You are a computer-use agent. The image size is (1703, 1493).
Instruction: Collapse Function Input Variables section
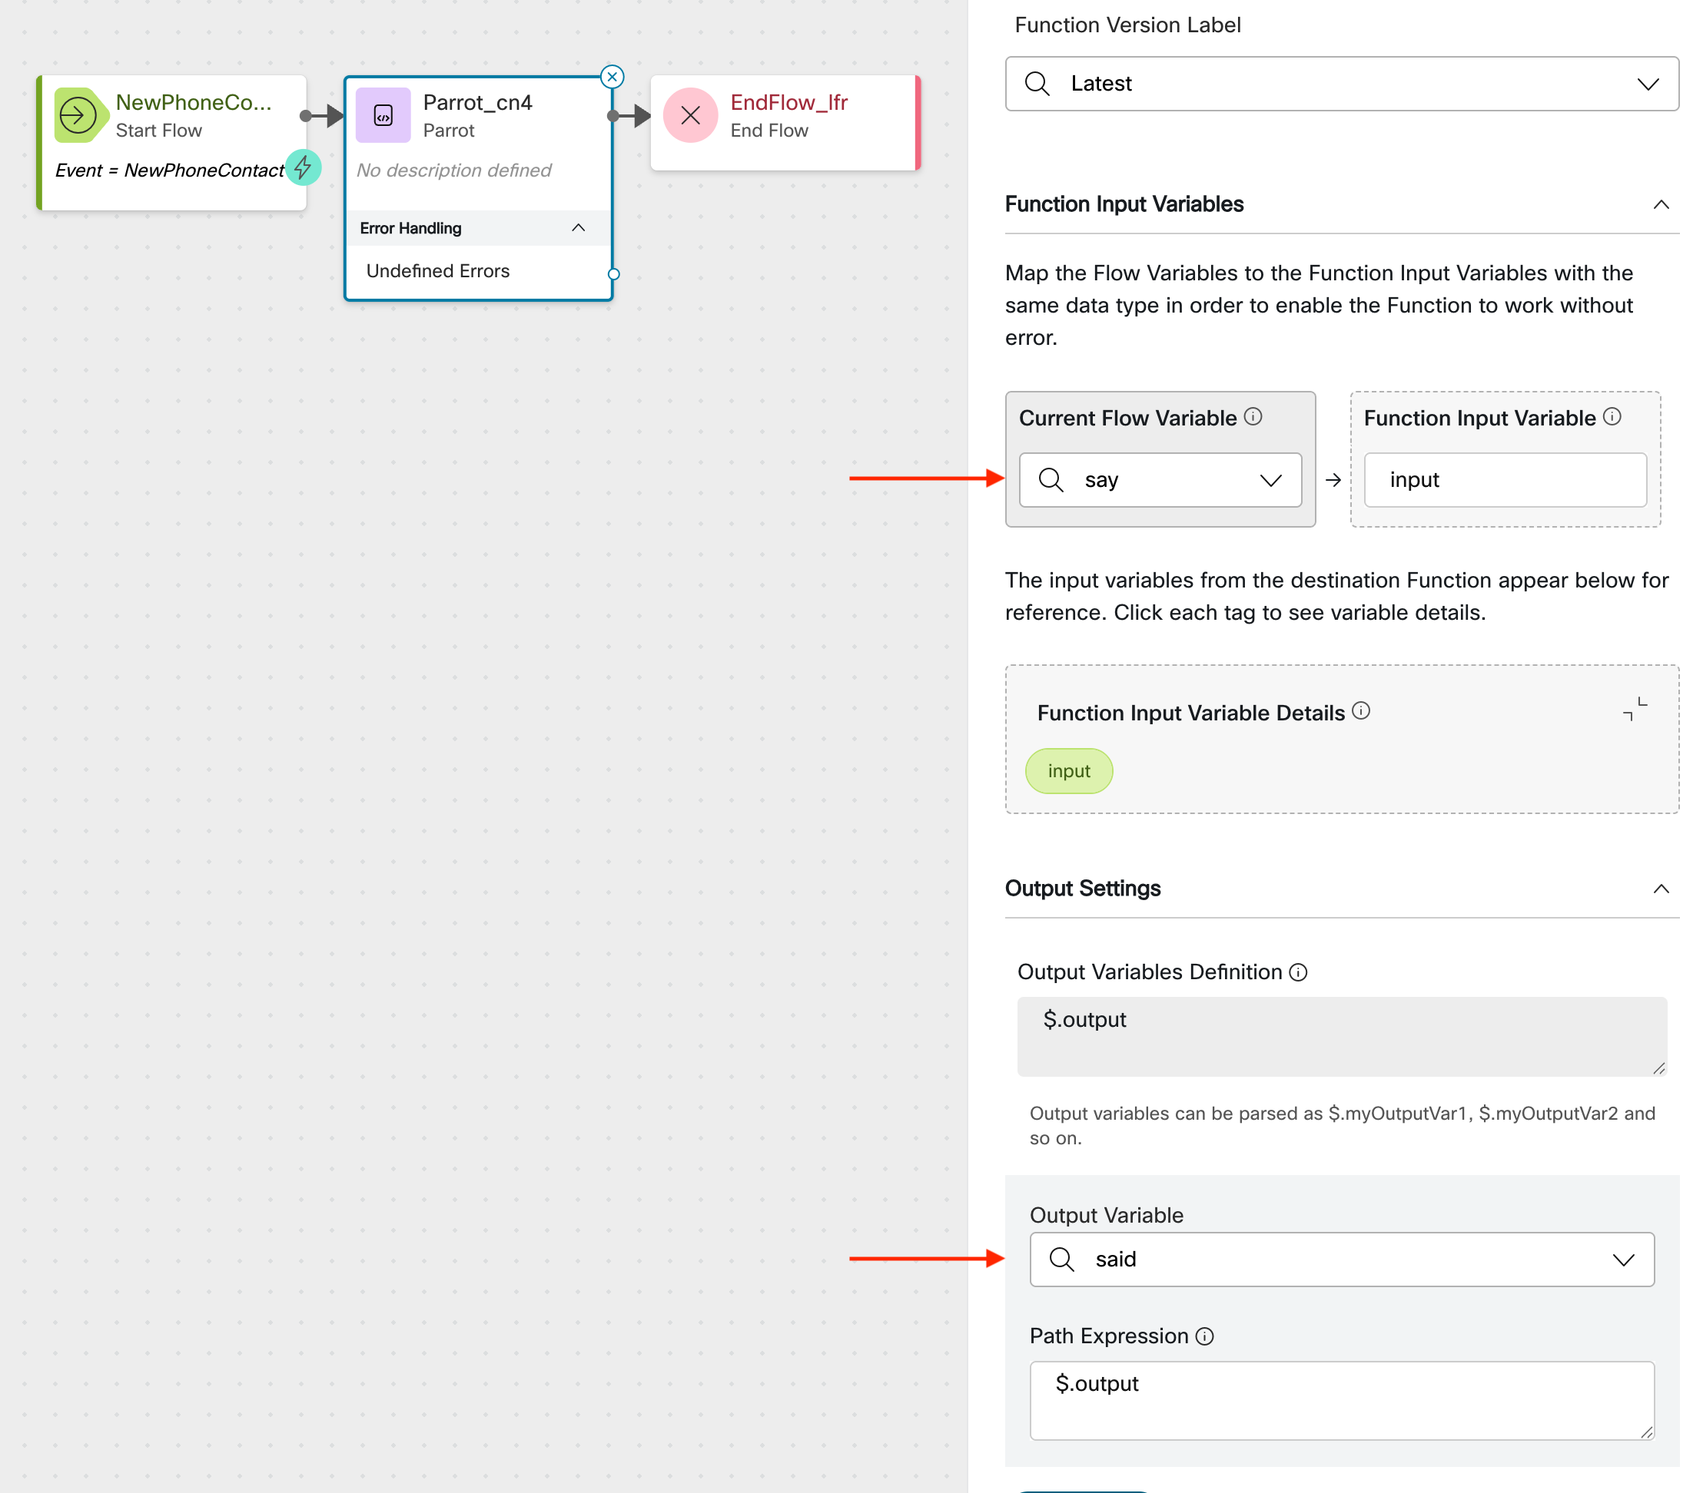(1661, 205)
